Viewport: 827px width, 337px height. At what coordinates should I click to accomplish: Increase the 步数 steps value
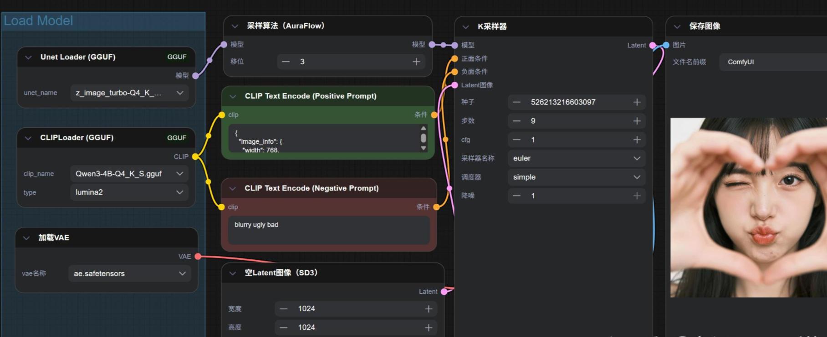click(637, 121)
